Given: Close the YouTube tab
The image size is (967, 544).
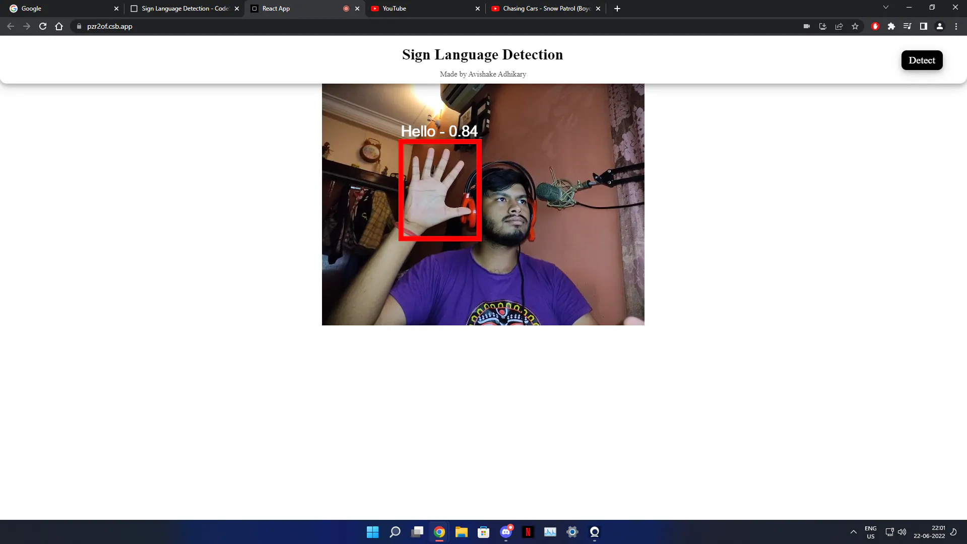Looking at the screenshot, I should click(478, 9).
